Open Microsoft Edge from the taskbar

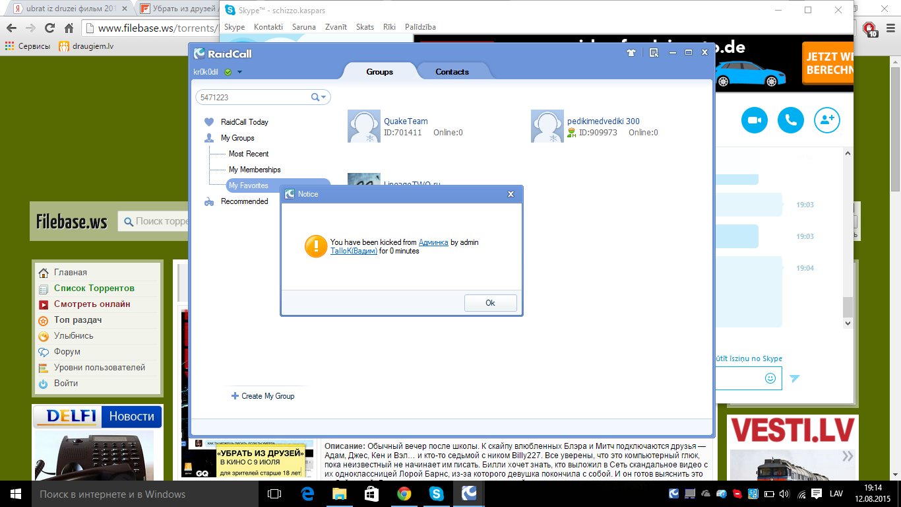[x=307, y=494]
